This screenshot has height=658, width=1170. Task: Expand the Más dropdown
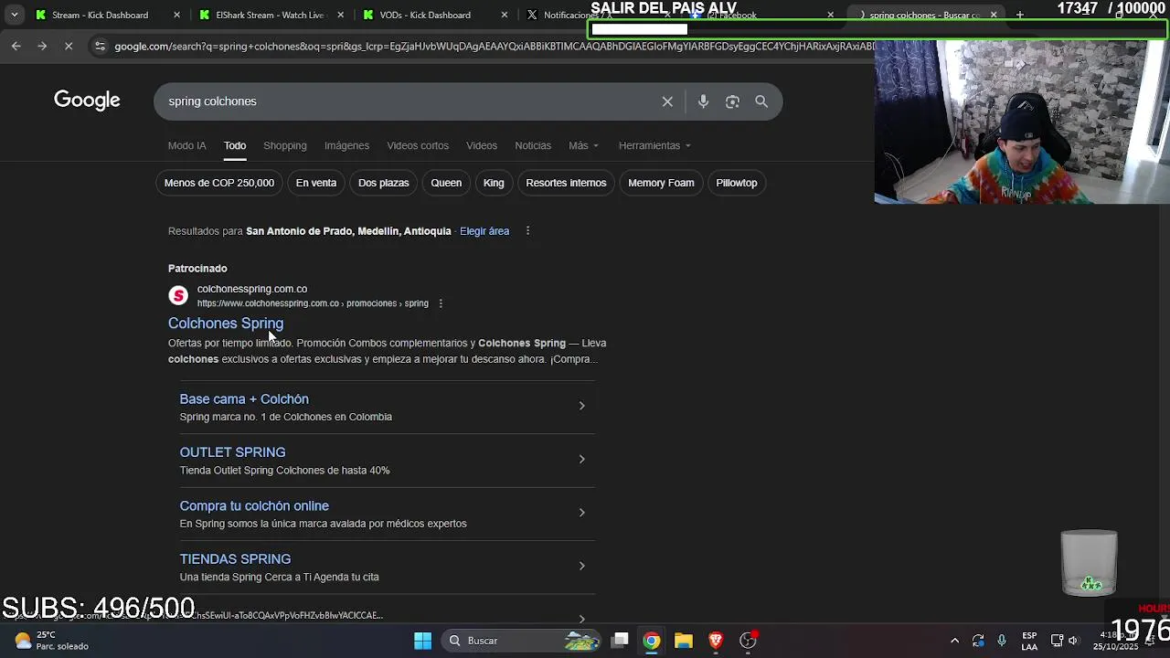pyautogui.click(x=583, y=145)
